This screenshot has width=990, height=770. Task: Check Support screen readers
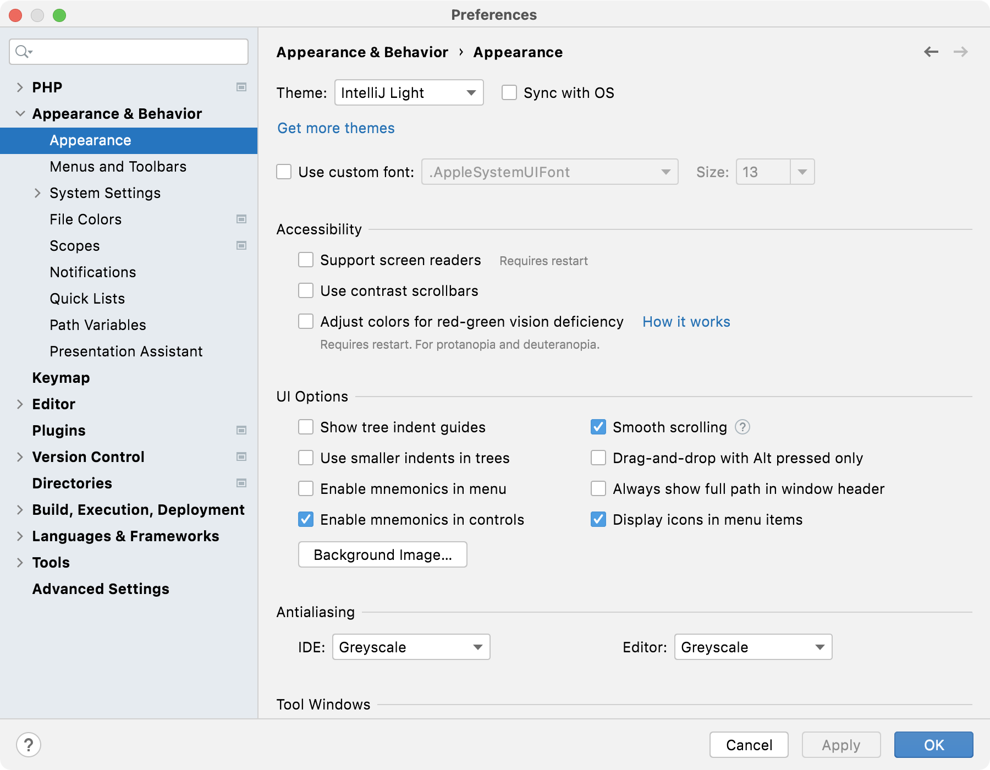coord(306,260)
